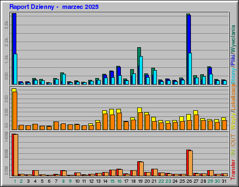This screenshot has height=187, width=239.
Task: Click day label 31 on the x-axis
Action: click(224, 181)
